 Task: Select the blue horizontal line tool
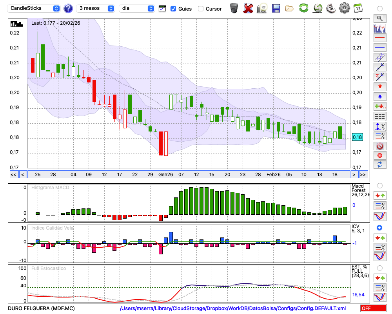pyautogui.click(x=379, y=47)
